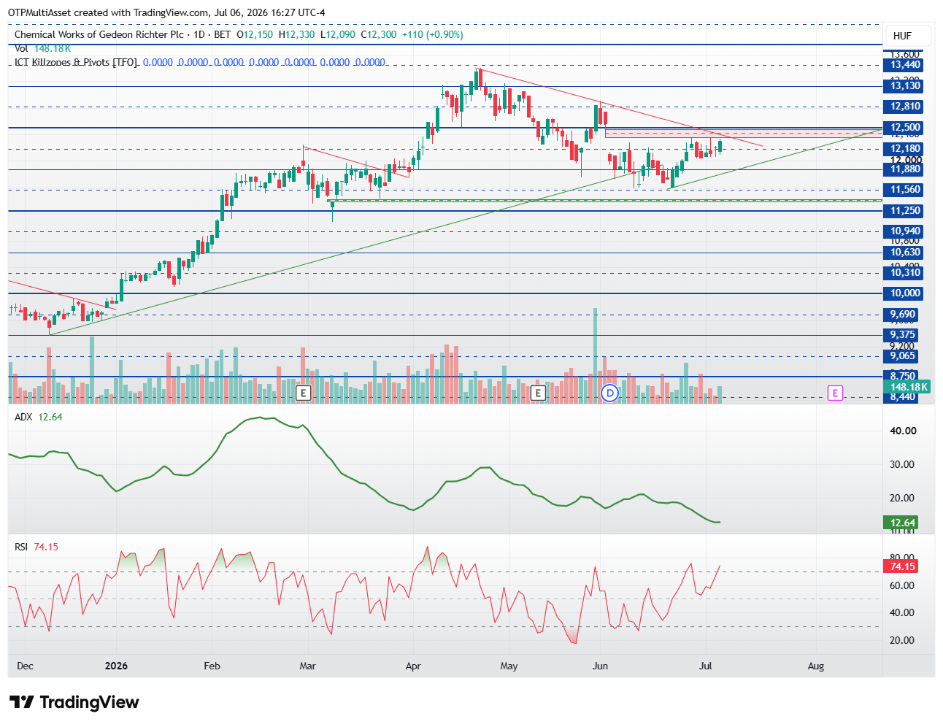Click the blue dividend D marker

tap(609, 393)
